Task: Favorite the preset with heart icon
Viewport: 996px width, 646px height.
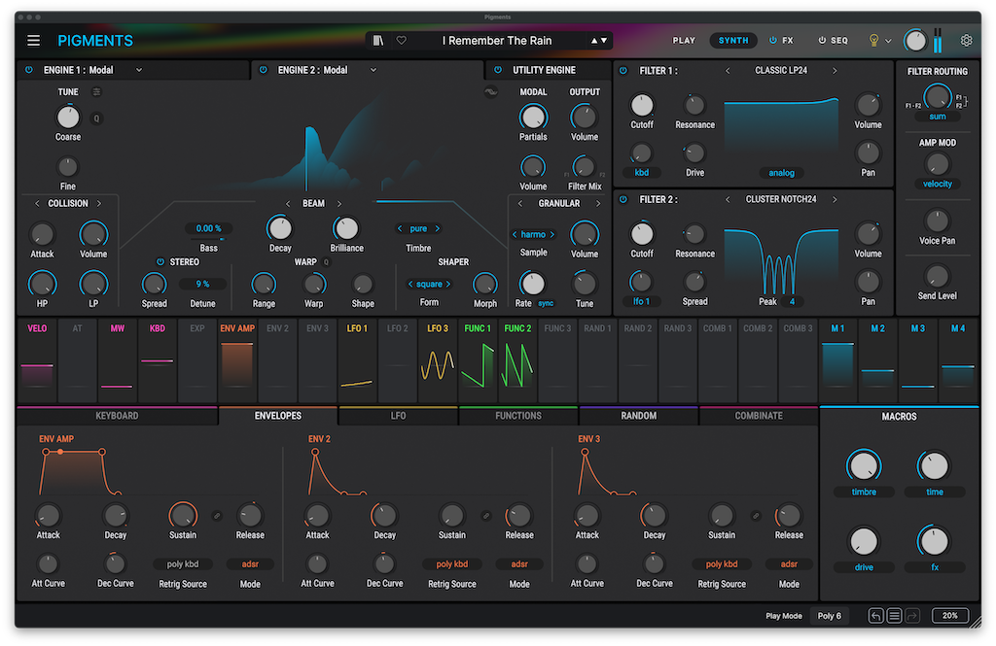Action: click(402, 41)
